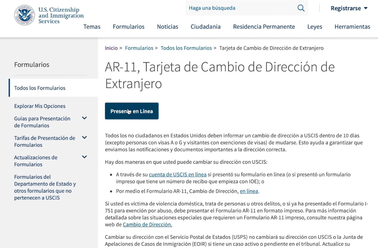Click the magnifying glass search icon
The height and width of the screenshot is (248, 378).
tap(301, 8)
